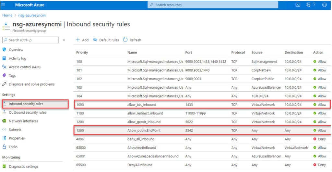The width and height of the screenshot is (332, 172).
Task: Open the allow_tds_inbound rule
Action: pos(142,105)
